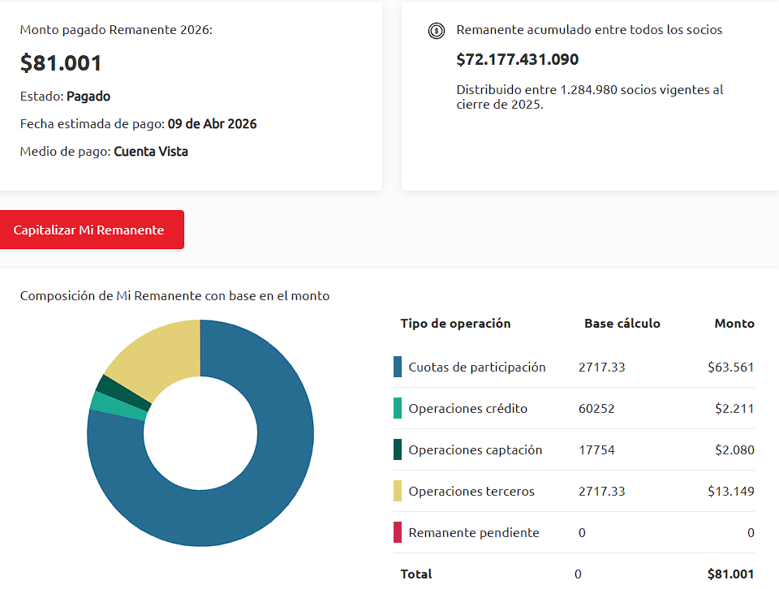
Task: Select the $13.149 Operaciones terceros amount
Action: tap(730, 491)
